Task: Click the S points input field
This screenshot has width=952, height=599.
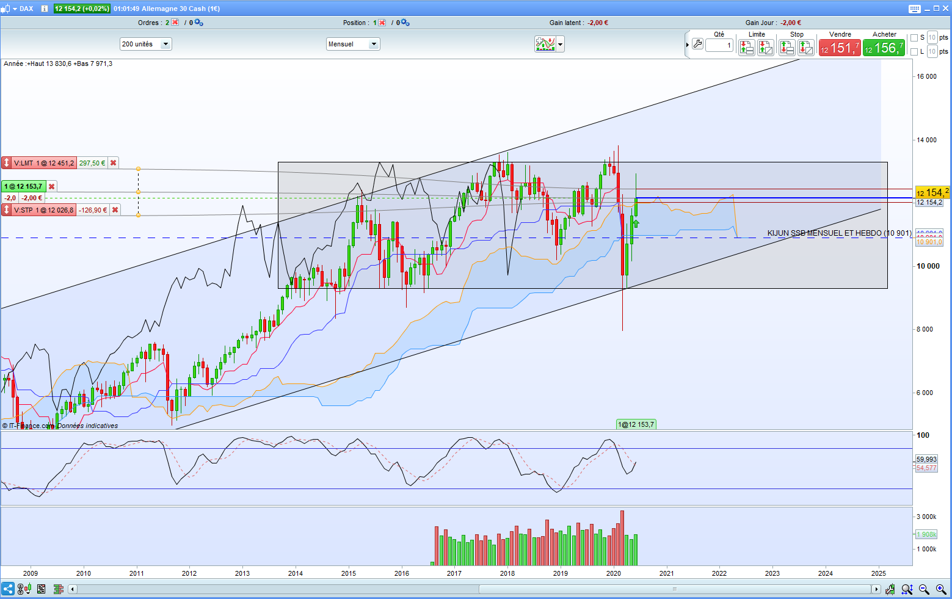Action: [932, 37]
